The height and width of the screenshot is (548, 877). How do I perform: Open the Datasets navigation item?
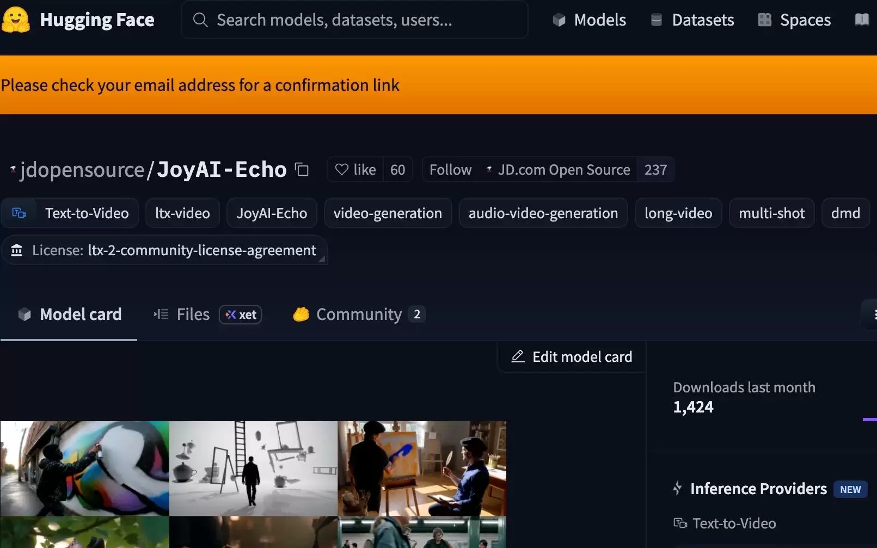(x=692, y=20)
